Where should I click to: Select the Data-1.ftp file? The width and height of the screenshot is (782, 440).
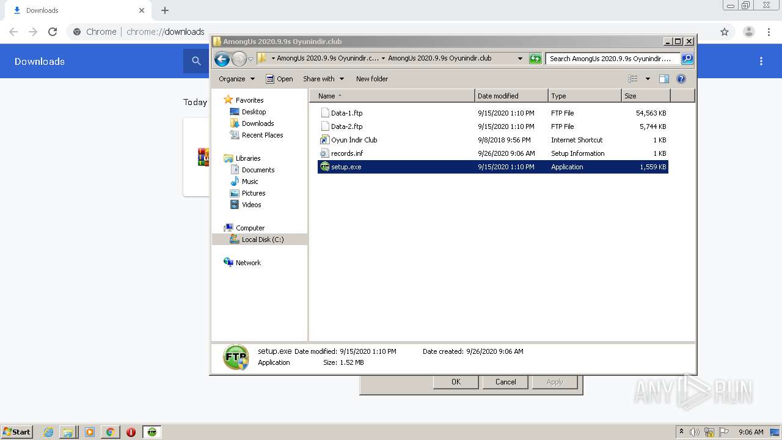493,113
